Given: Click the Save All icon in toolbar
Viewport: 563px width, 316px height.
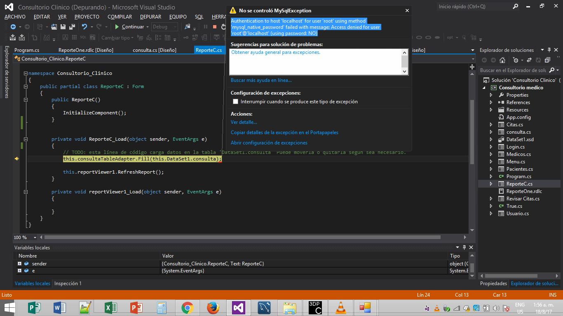Looking at the screenshot, I should click(71, 27).
